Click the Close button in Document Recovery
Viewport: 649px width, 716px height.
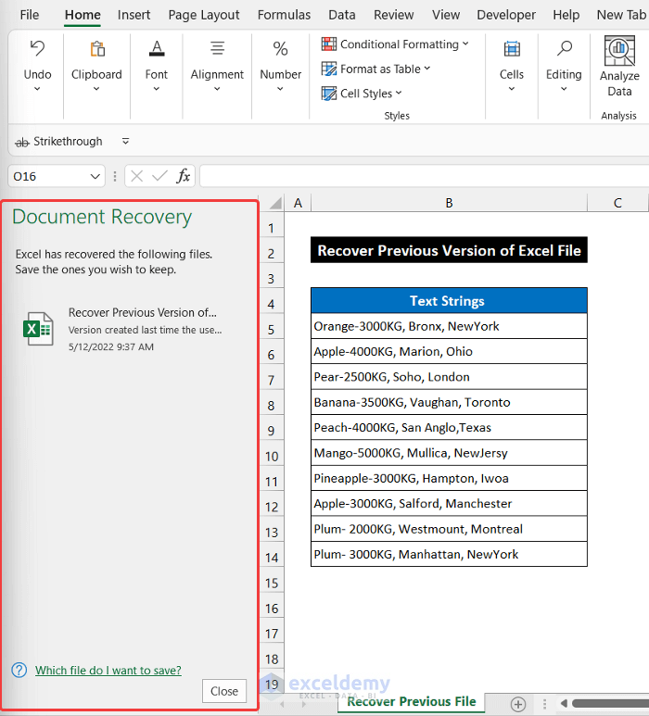(224, 691)
